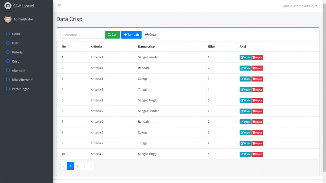Open the User circle icon in sidebar
Screen dimensions: 326x183
click(8, 43)
